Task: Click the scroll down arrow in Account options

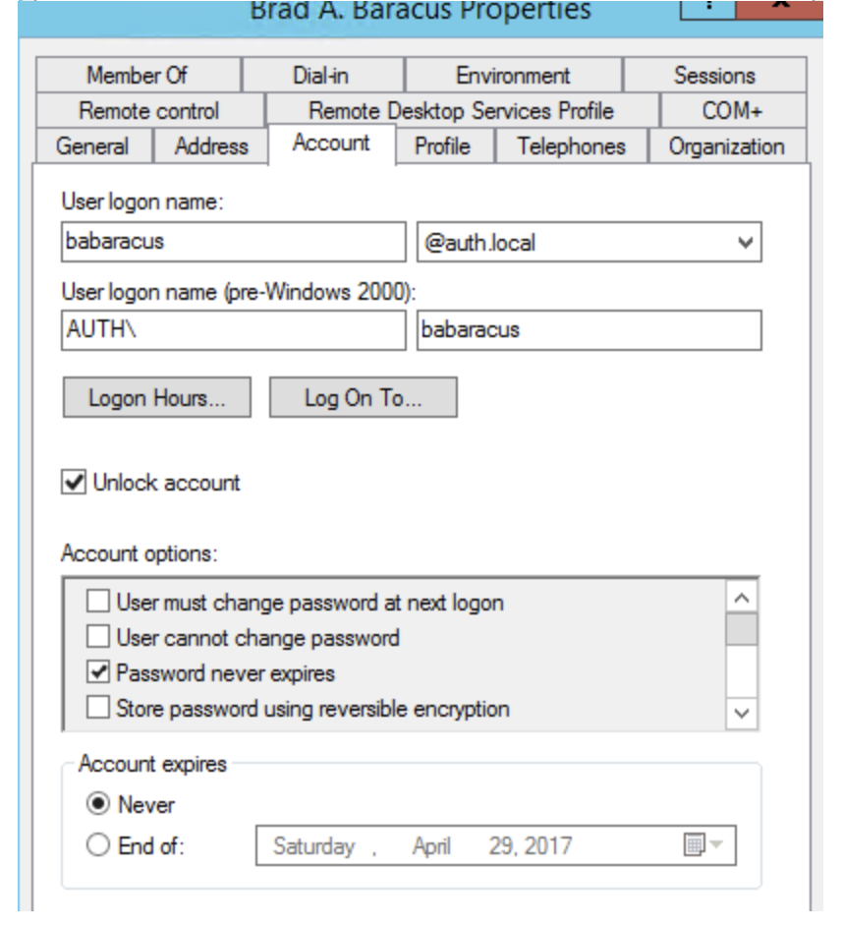Action: pos(742,713)
